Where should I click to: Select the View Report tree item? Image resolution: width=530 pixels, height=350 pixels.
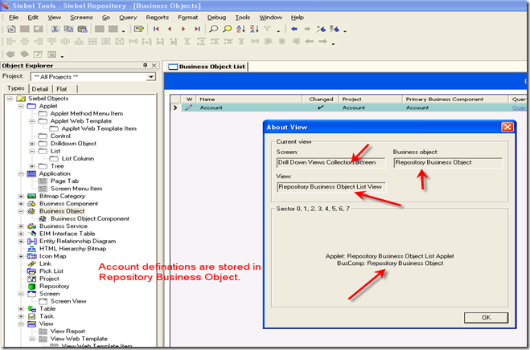(68, 332)
